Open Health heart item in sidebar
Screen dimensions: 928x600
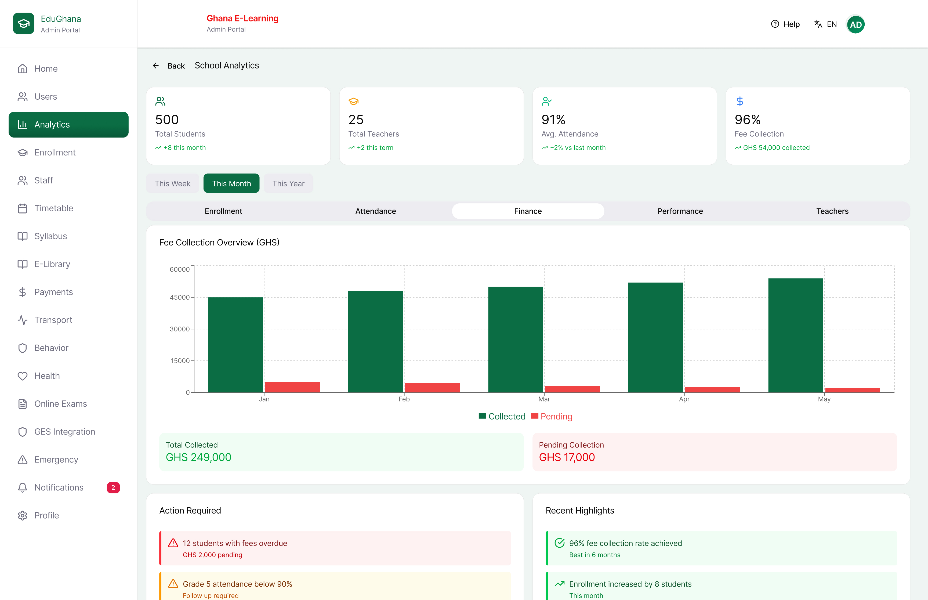click(68, 376)
